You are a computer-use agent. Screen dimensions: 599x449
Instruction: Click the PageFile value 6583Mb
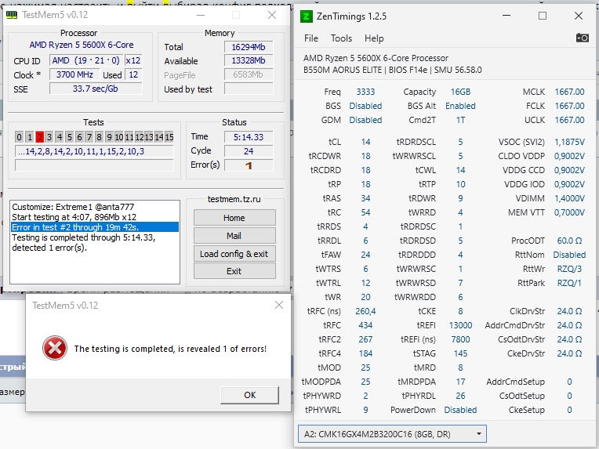pyautogui.click(x=249, y=74)
